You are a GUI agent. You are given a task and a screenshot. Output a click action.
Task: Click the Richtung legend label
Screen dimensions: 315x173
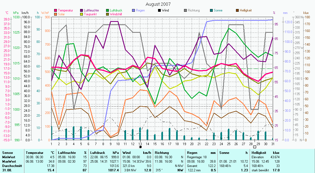194,10
